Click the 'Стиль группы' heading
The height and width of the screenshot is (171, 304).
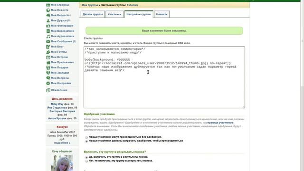point(93,38)
